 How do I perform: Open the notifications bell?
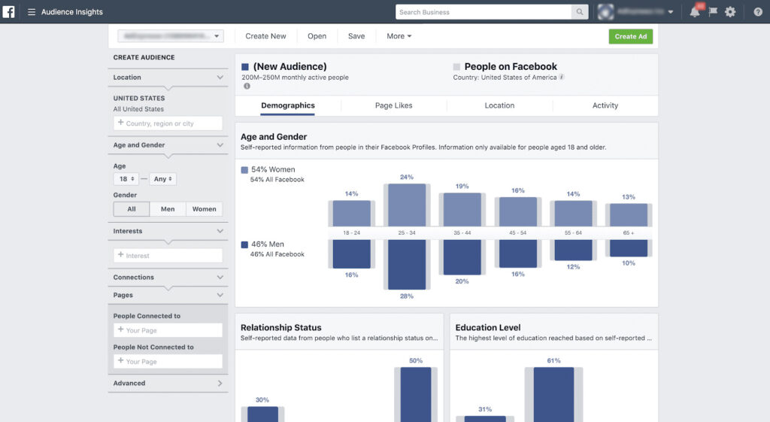click(x=695, y=12)
